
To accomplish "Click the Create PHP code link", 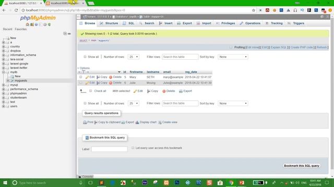I will point(302,47).
